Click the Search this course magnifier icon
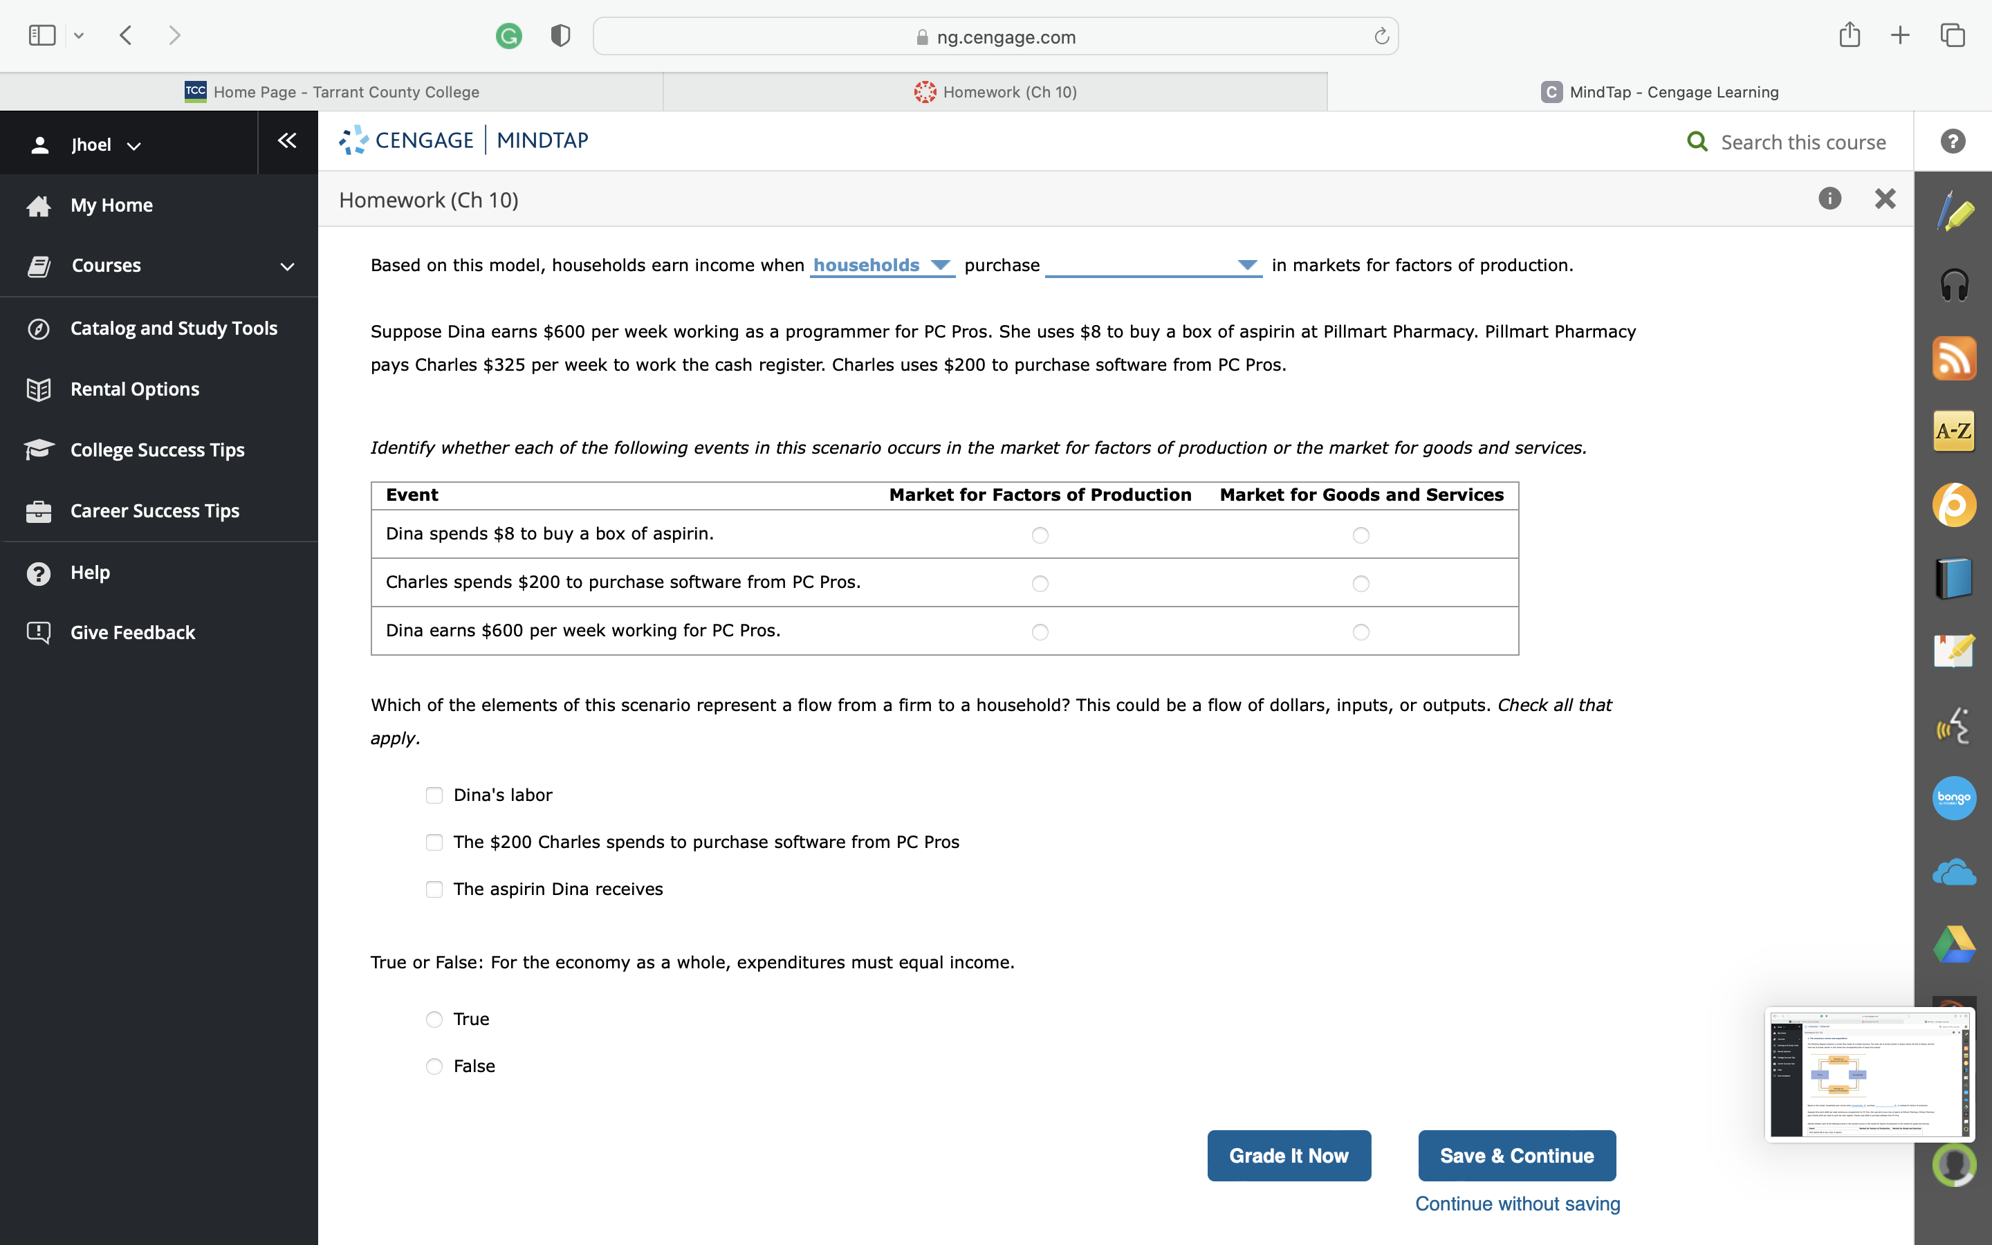1992x1245 pixels. 1697,142
